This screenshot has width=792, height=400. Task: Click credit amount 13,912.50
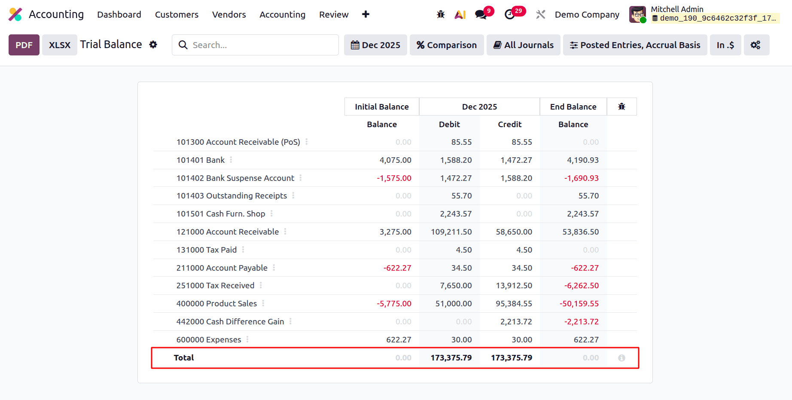[x=514, y=285]
